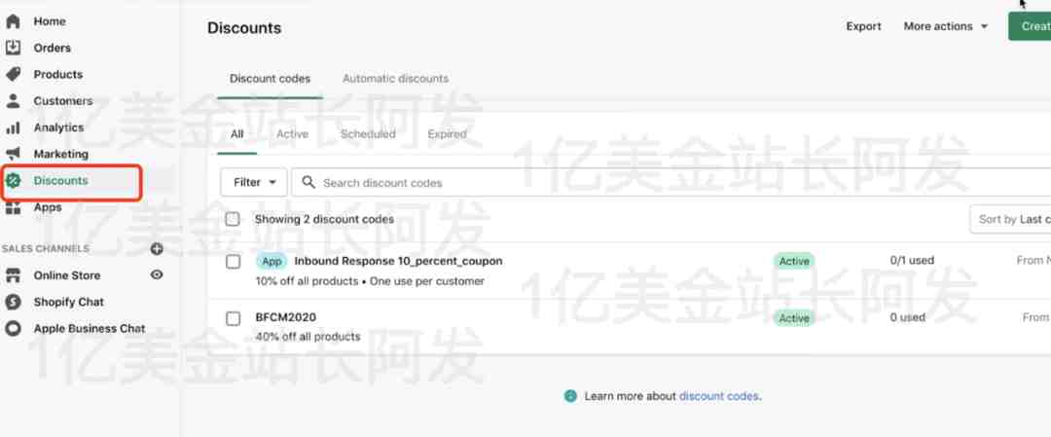Show only Active discount codes
Screen dimensions: 1051x437
[x=292, y=134]
